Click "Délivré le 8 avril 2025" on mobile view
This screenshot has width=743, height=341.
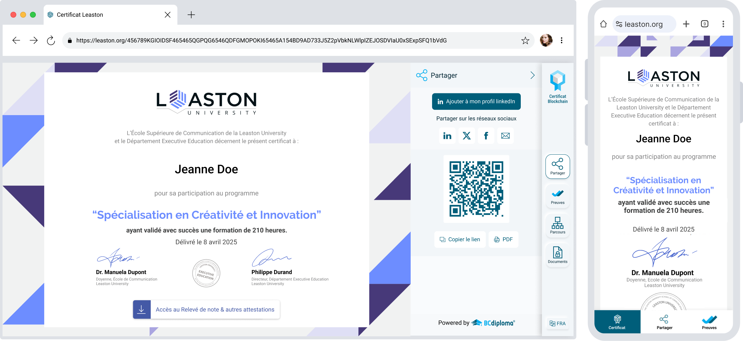664,229
